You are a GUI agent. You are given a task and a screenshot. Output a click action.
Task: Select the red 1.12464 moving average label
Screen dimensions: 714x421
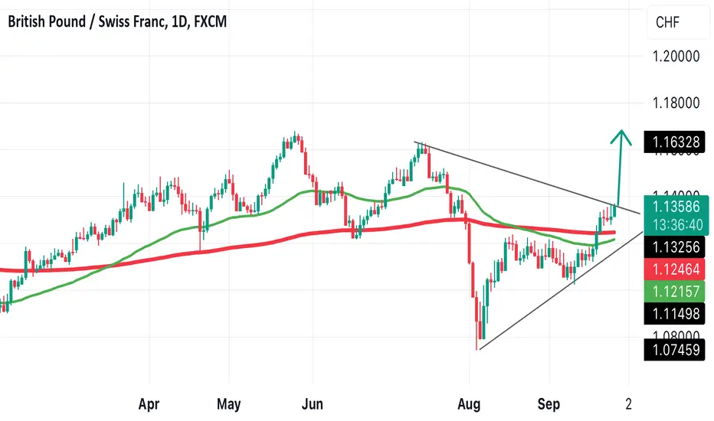click(676, 269)
